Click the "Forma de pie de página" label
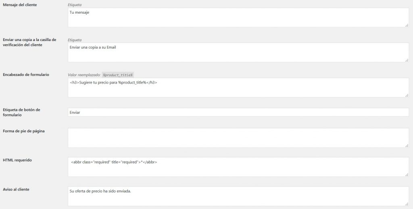The image size is (413, 209). tap(23, 131)
